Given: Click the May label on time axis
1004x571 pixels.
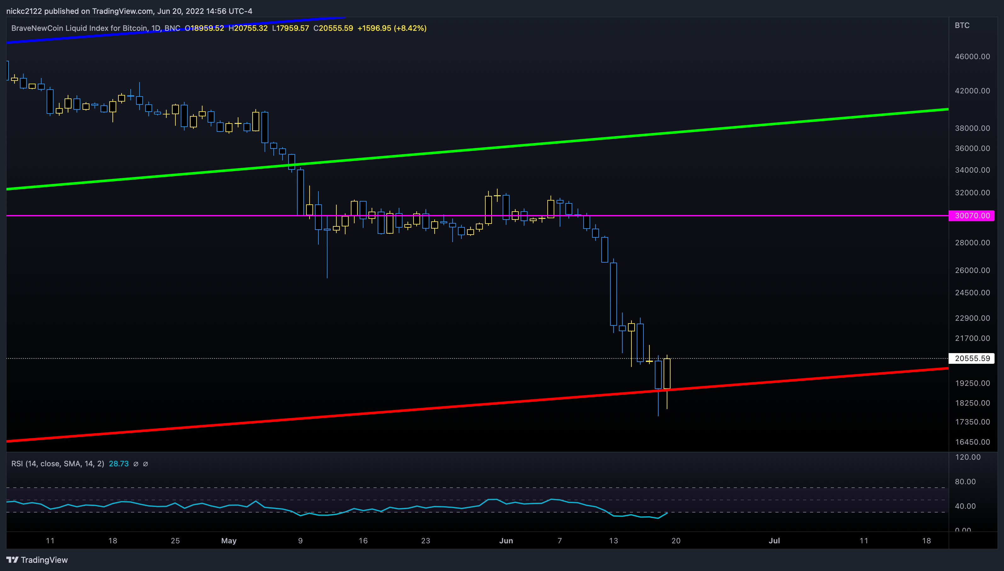Looking at the screenshot, I should coord(229,541).
